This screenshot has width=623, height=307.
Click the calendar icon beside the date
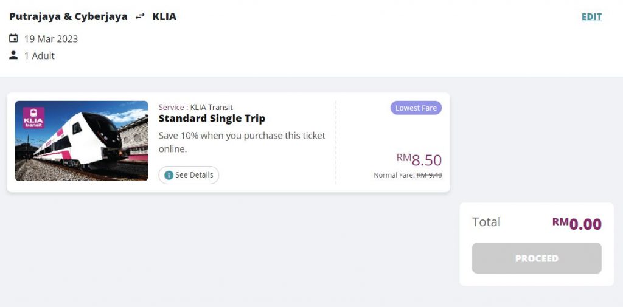pyautogui.click(x=13, y=38)
